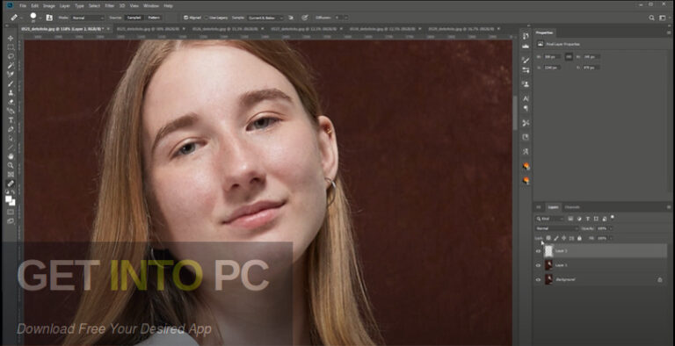Screen dimensions: 675x346
Task: Open the Sample dropdown Current & Below
Action: [265, 18]
